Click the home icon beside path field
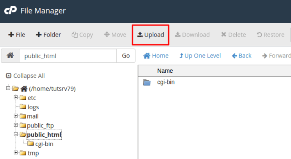Image resolution: width=291 pixels, height=159 pixels. 10,56
